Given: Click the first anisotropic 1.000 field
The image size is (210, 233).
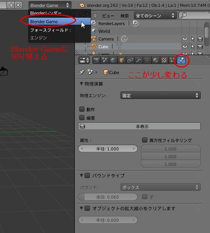Looking at the screenshot, I should click(x=171, y=149).
